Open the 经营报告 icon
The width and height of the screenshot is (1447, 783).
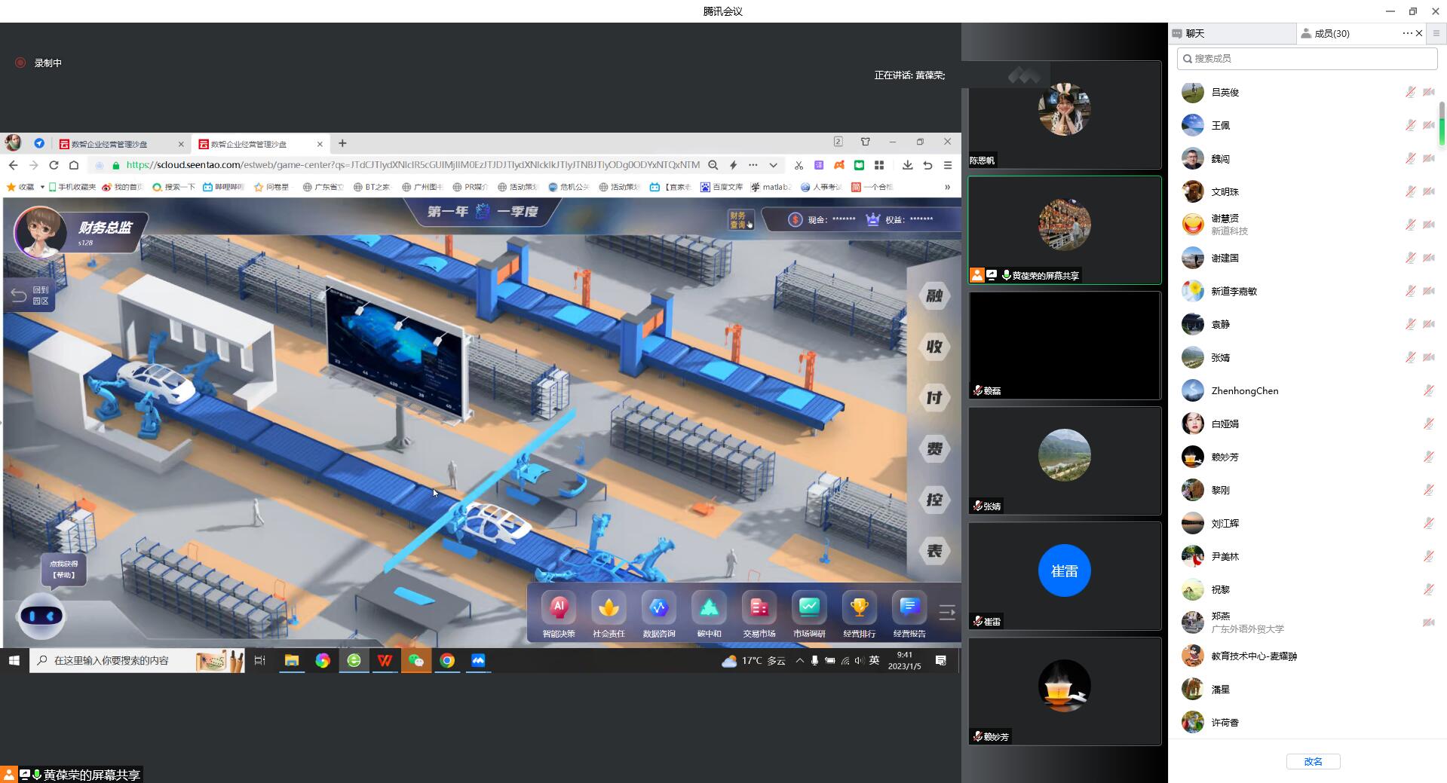pyautogui.click(x=909, y=608)
